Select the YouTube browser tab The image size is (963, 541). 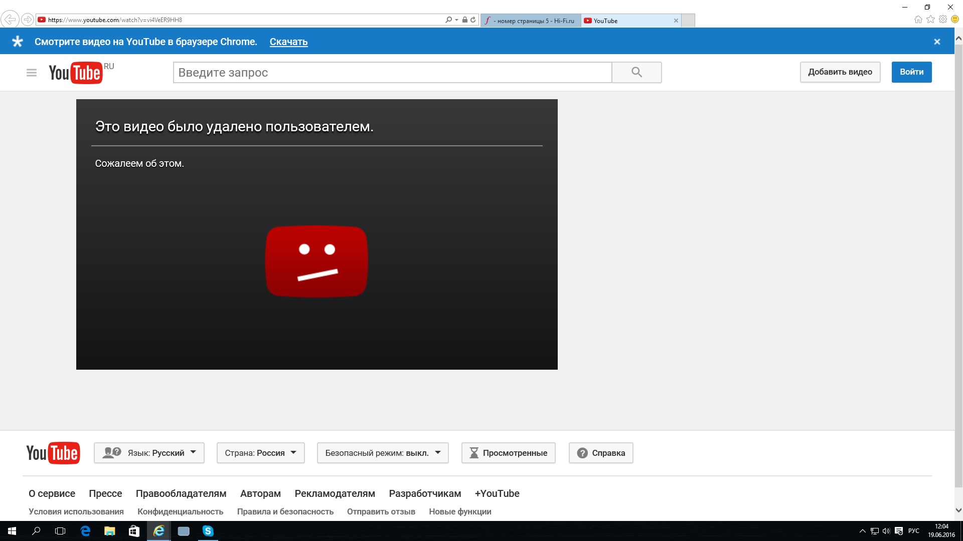coord(627,21)
